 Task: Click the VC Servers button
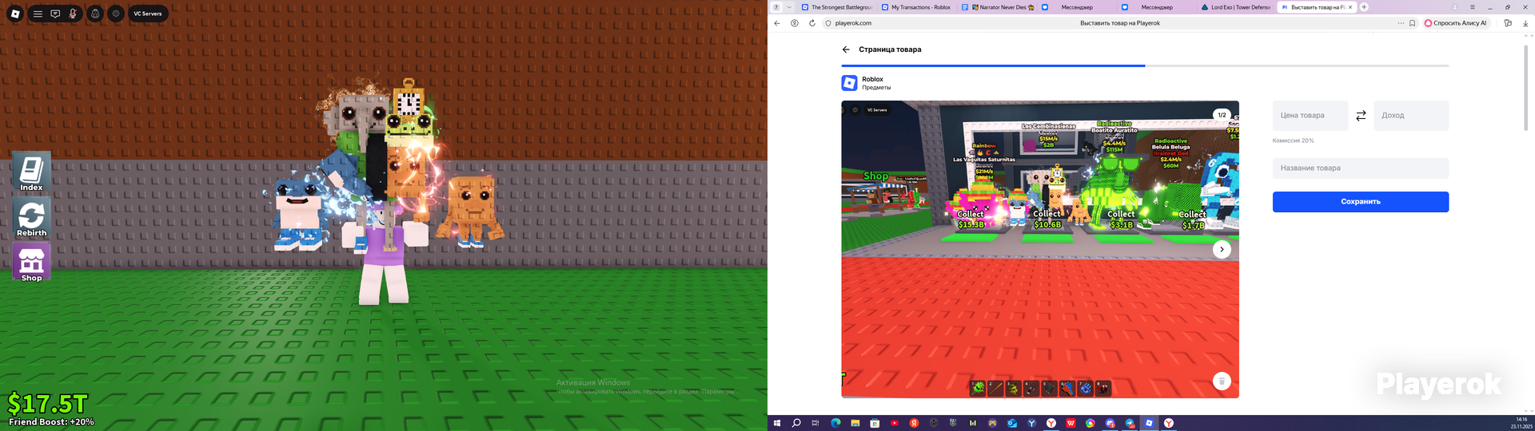(x=148, y=14)
